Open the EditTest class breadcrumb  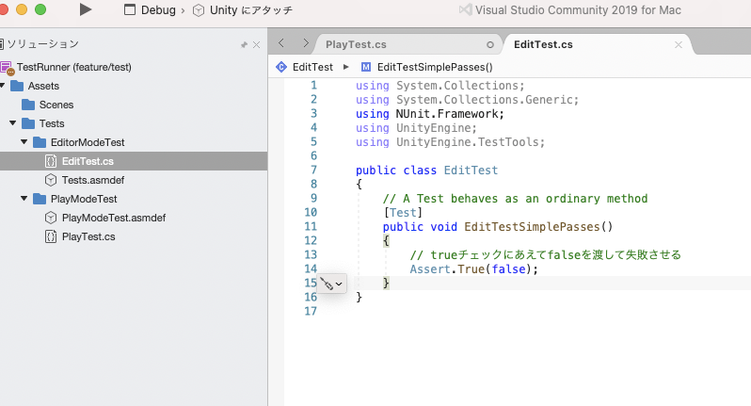point(312,67)
